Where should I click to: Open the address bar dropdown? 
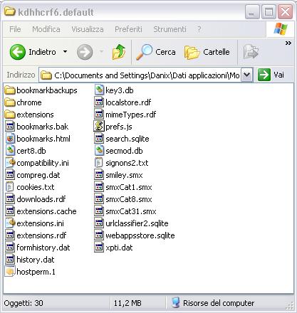pyautogui.click(x=246, y=75)
